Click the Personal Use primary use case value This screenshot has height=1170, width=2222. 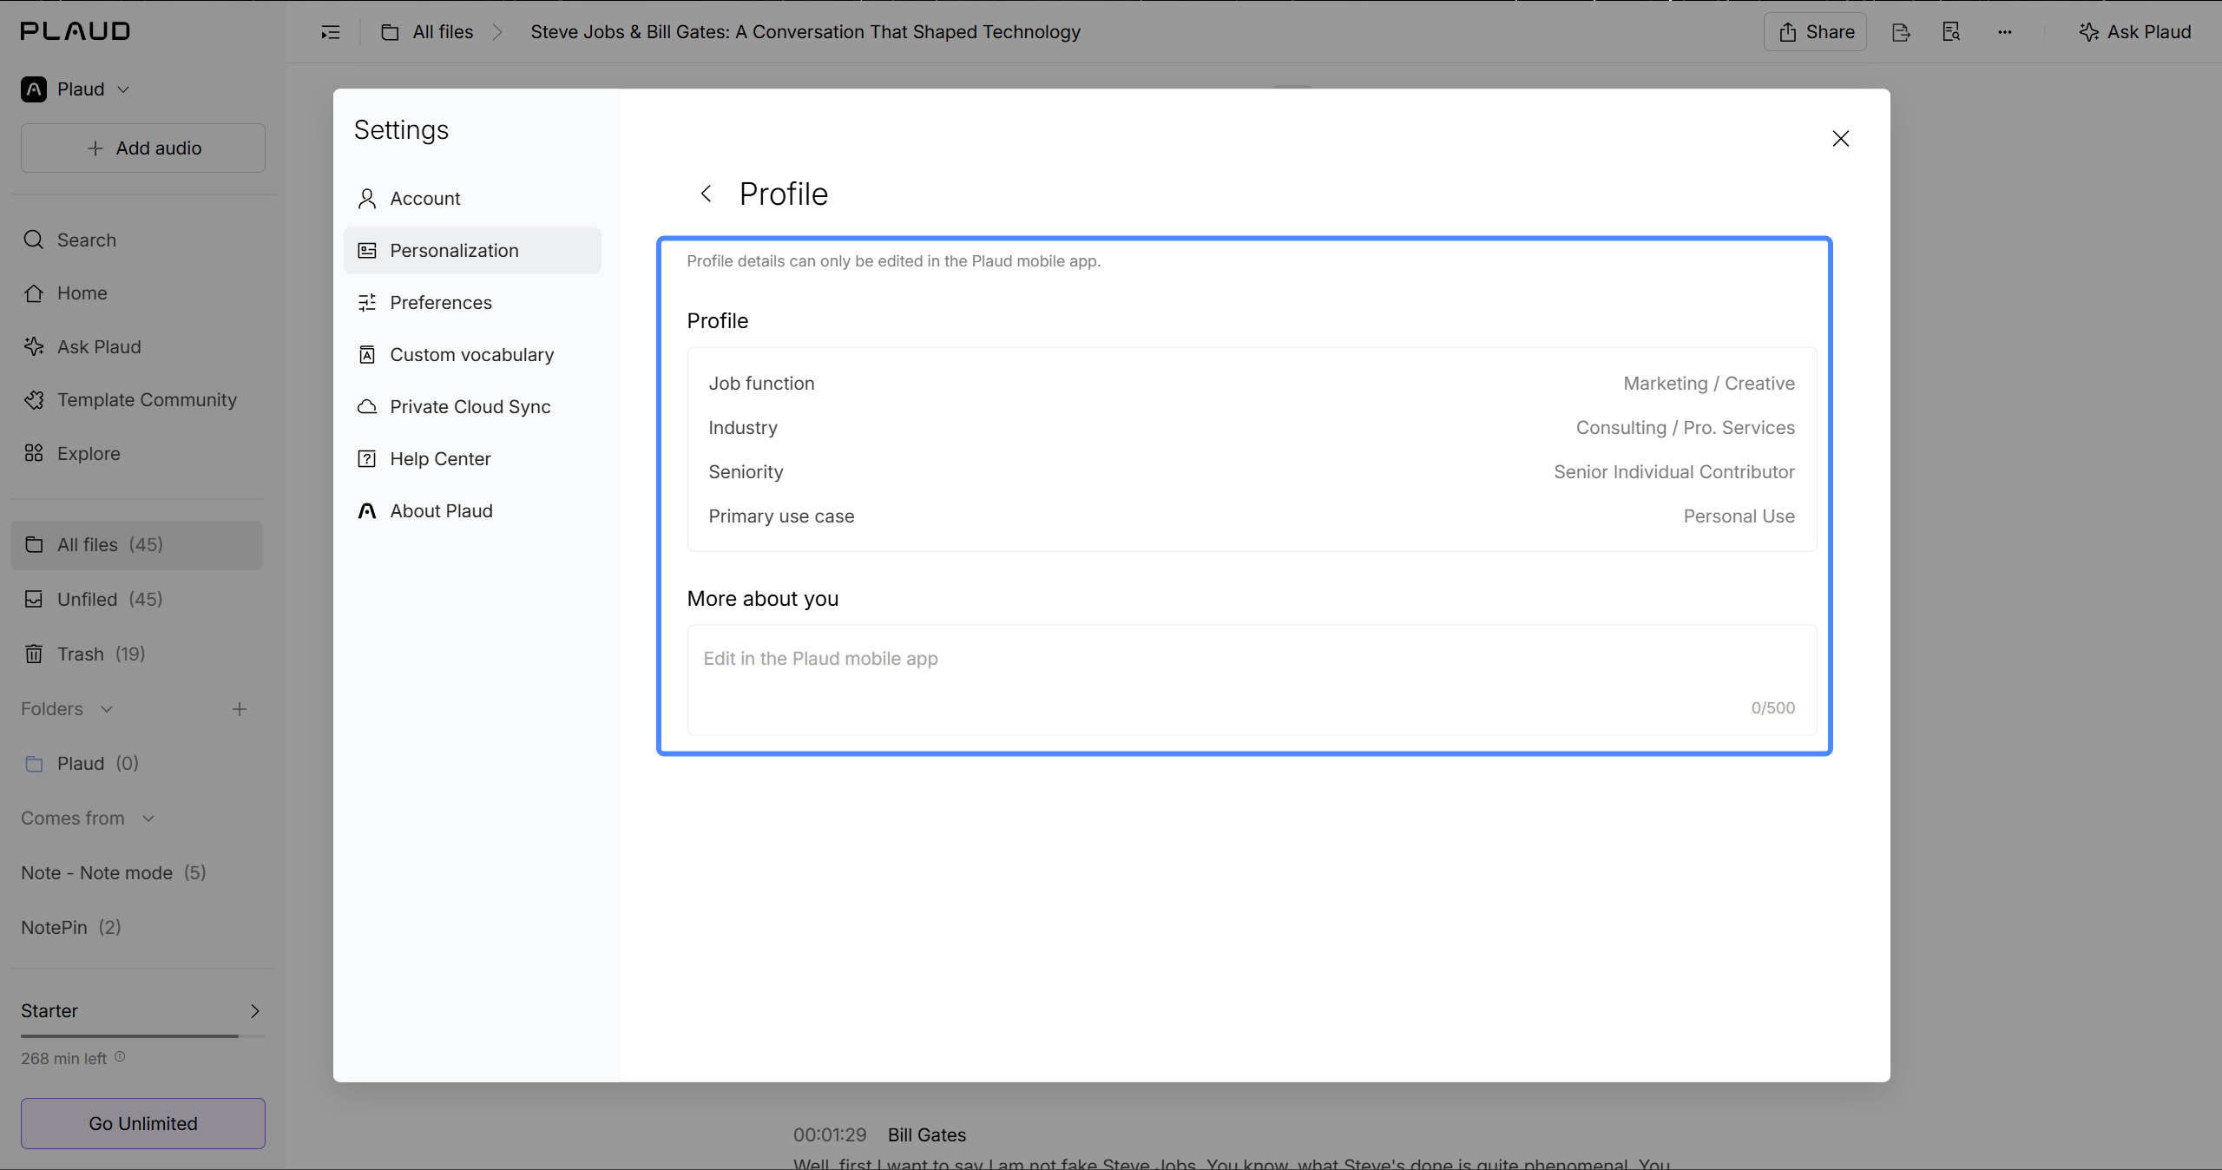click(1739, 516)
